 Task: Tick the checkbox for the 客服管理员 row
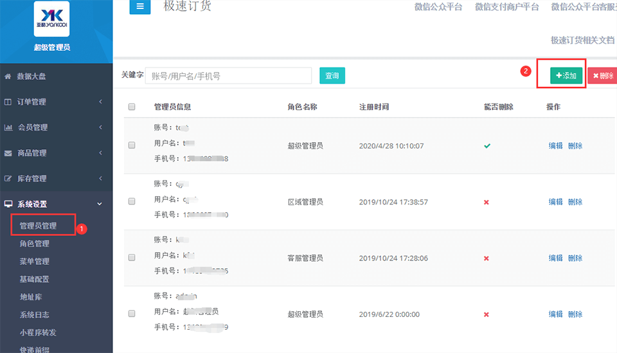tap(132, 257)
